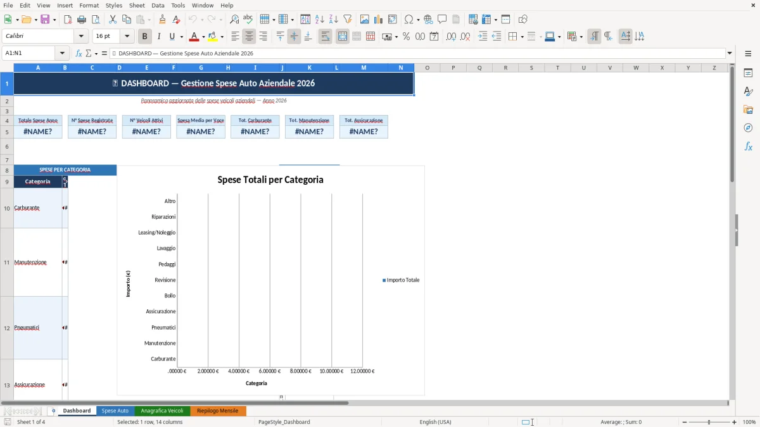Insert a comment
The width and height of the screenshot is (760, 427).
(442, 20)
